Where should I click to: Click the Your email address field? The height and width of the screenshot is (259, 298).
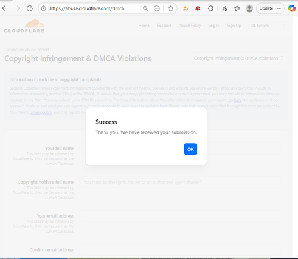pos(180,216)
